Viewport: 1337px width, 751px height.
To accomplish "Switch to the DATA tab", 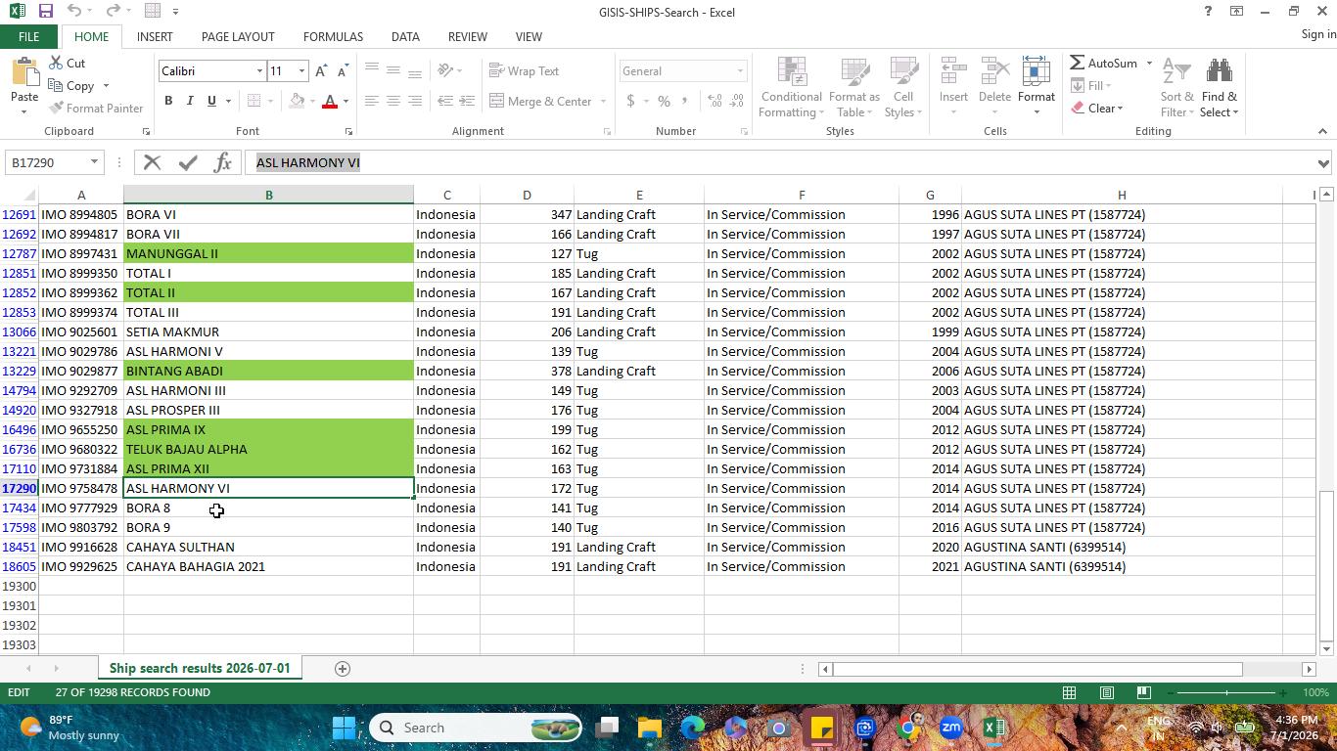I will 405,36.
